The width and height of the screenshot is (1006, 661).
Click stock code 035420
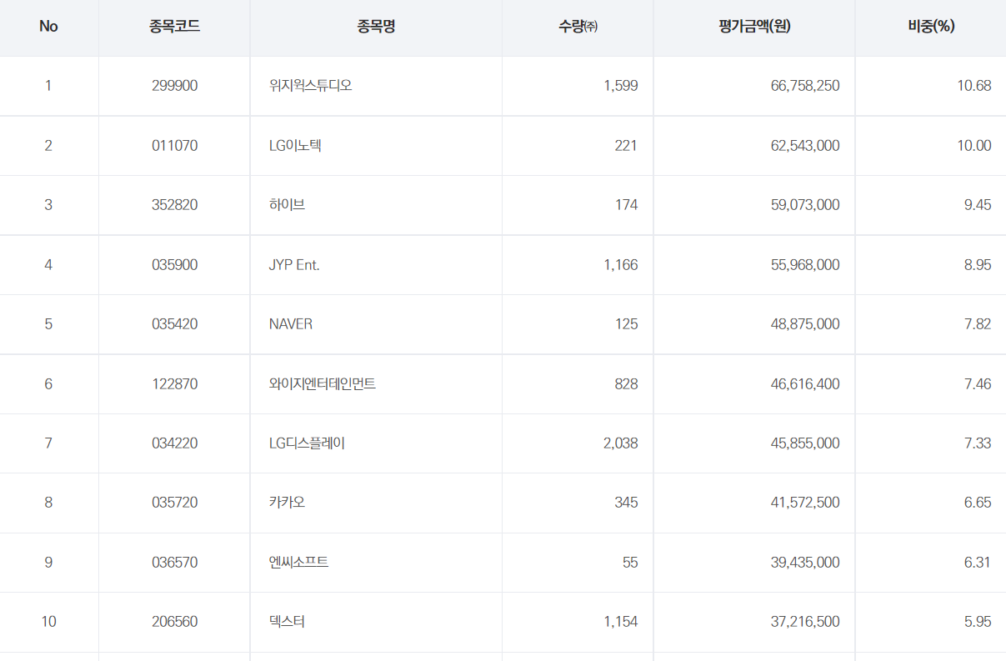pos(174,324)
